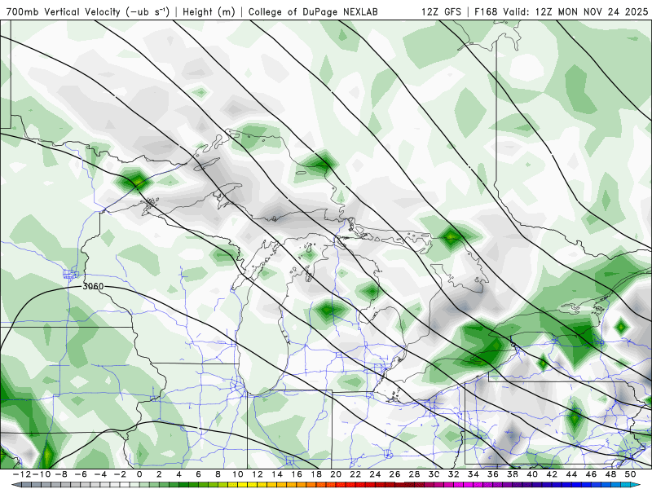This screenshot has height=489, width=652.
Task: Click the '6' color scale label
Action: tap(198, 474)
